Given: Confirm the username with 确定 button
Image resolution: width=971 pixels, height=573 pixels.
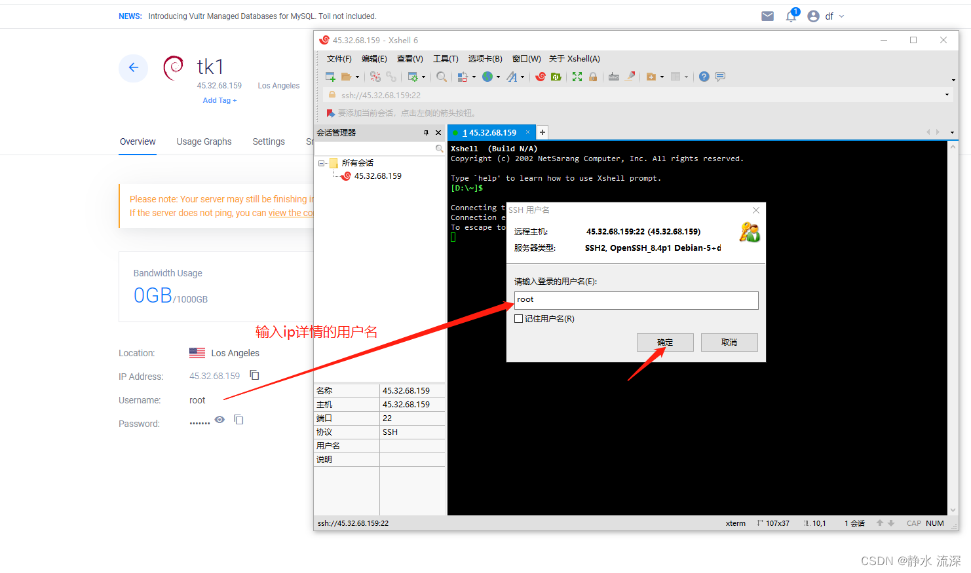Looking at the screenshot, I should [665, 342].
